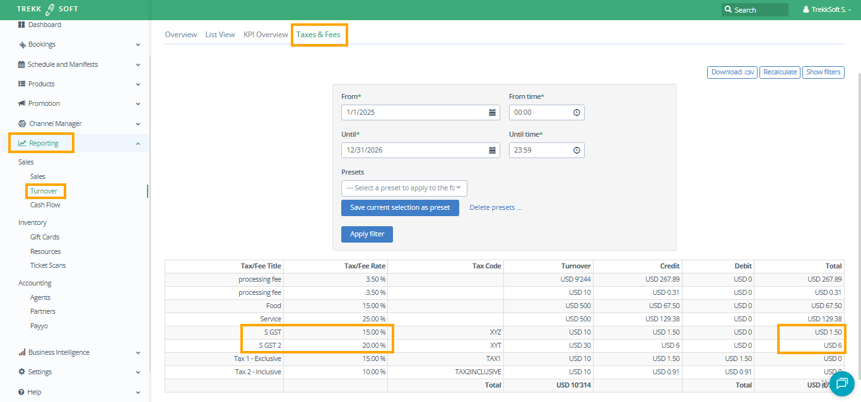
Task: Click the Apply filter button
Action: click(367, 234)
